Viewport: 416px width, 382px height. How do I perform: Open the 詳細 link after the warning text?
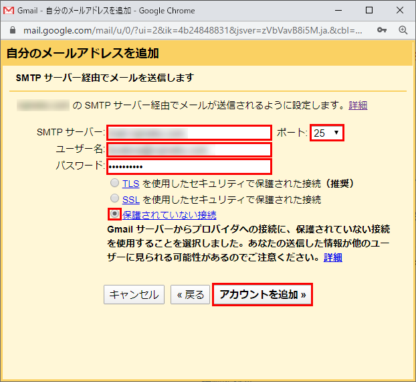tap(333, 257)
